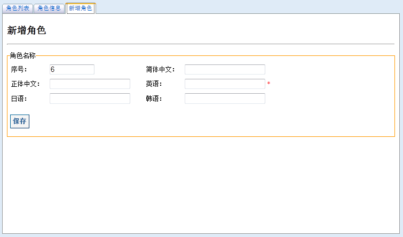Click the 保存 button
Viewport: 403px width, 237px height.
tap(20, 121)
